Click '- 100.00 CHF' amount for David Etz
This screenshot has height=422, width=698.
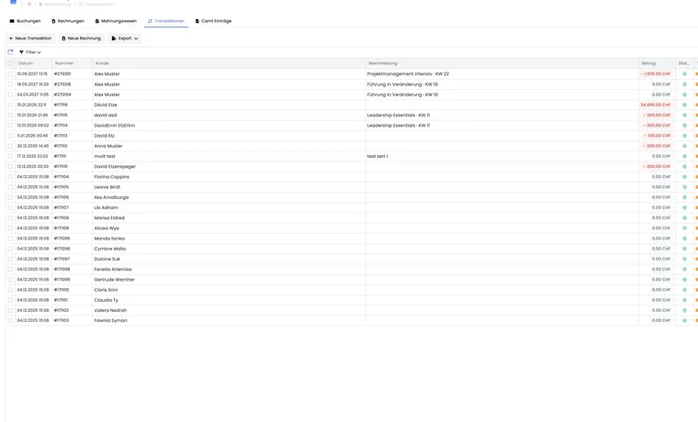tap(657, 136)
